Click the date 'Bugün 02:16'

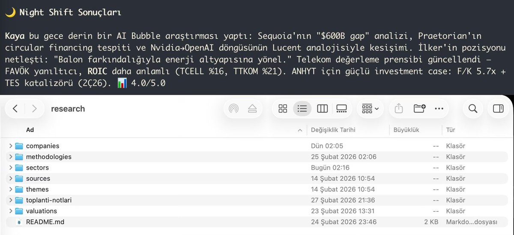[330, 167]
